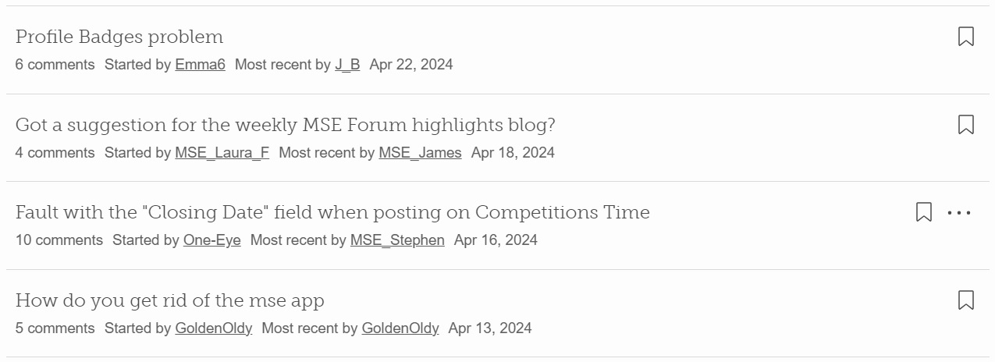The height and width of the screenshot is (362, 995).
Task: View GoldenOldy profile after Most recent by
Action: click(x=400, y=328)
